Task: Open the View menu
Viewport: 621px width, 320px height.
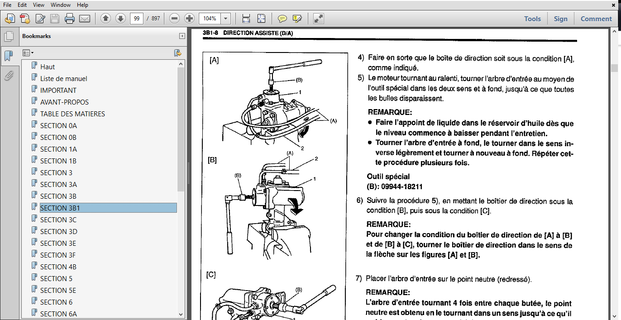Action: pos(38,5)
